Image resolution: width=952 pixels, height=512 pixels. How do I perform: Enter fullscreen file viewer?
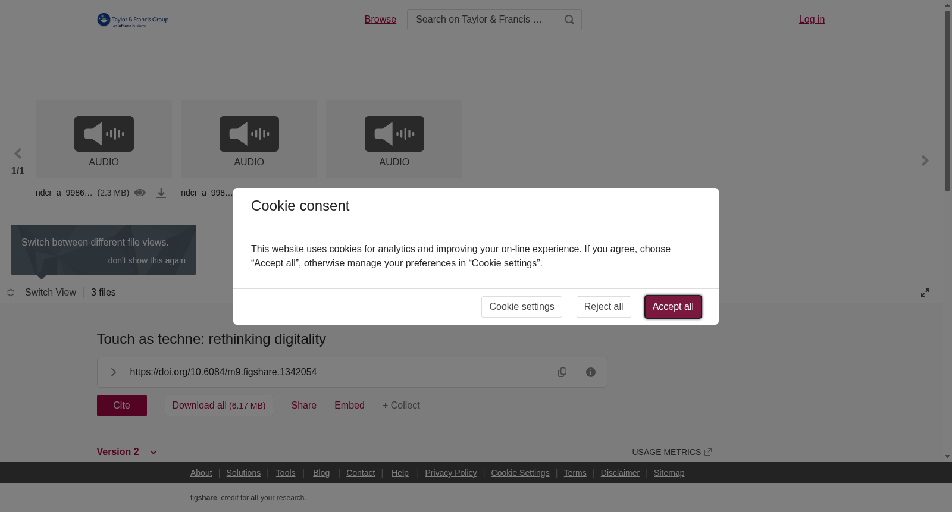coord(925,293)
